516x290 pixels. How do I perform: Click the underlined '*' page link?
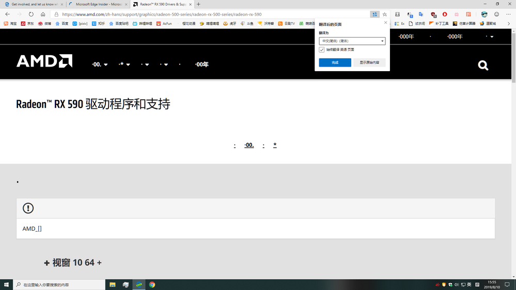tap(275, 145)
